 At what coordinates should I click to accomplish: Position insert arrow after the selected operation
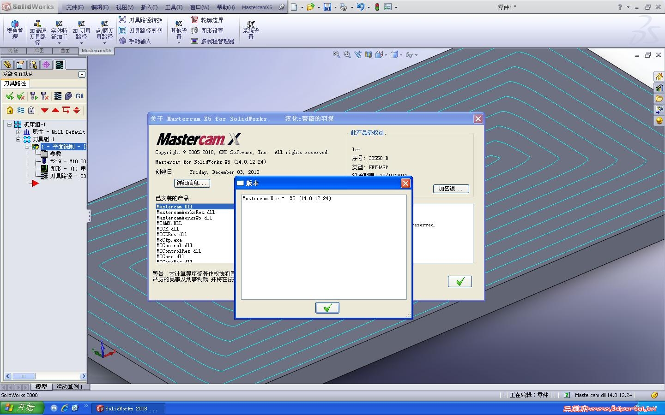coord(66,110)
